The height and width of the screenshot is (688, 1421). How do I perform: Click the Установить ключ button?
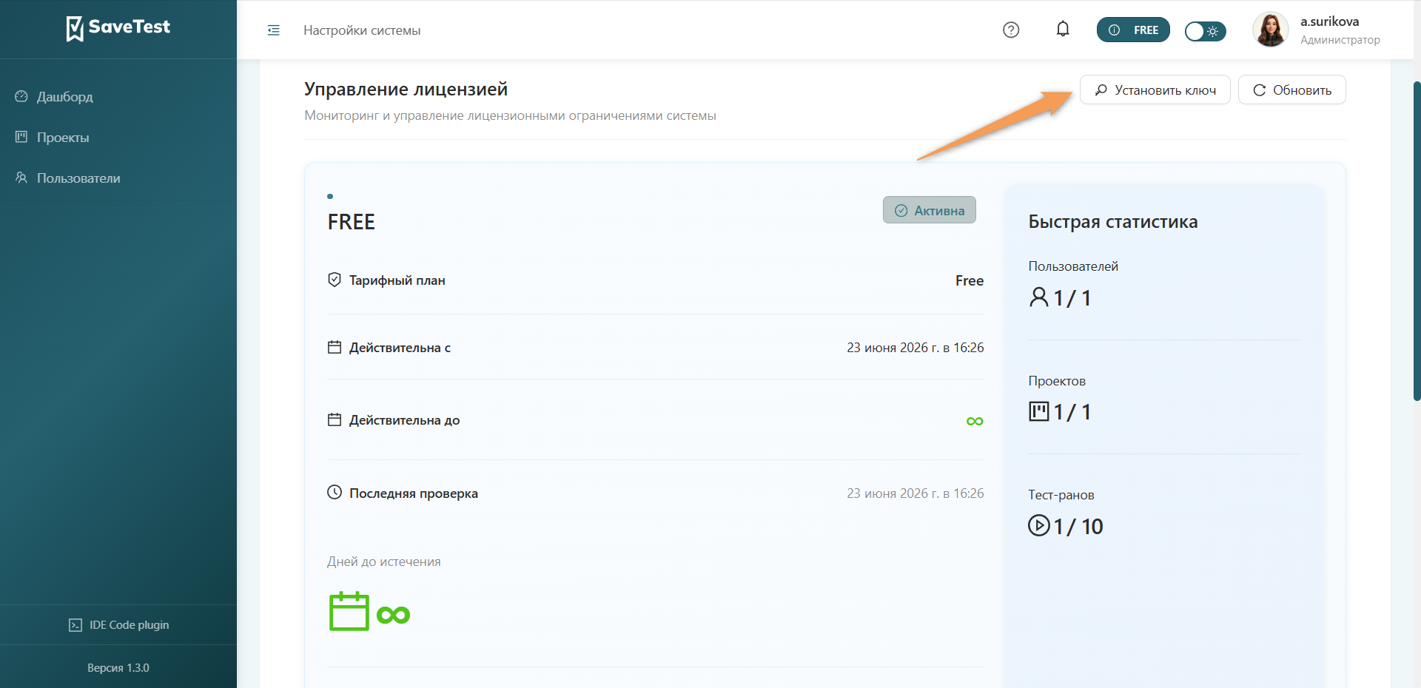1155,90
